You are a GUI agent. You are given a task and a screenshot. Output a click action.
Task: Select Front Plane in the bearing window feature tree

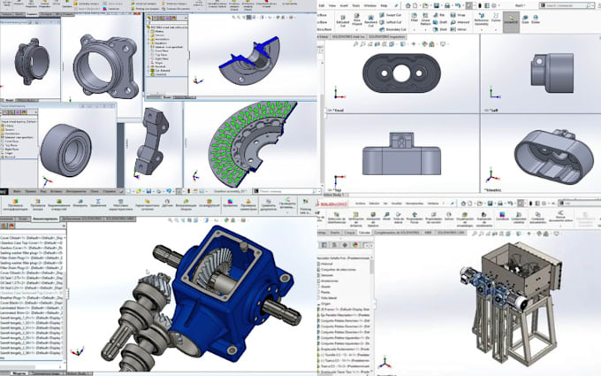coord(11,142)
